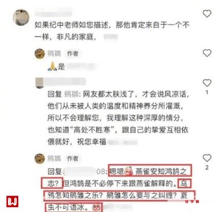The height and width of the screenshot is (212, 224).
Task: Like the author's reply with praying hands emoji
Action: click(x=207, y=53)
